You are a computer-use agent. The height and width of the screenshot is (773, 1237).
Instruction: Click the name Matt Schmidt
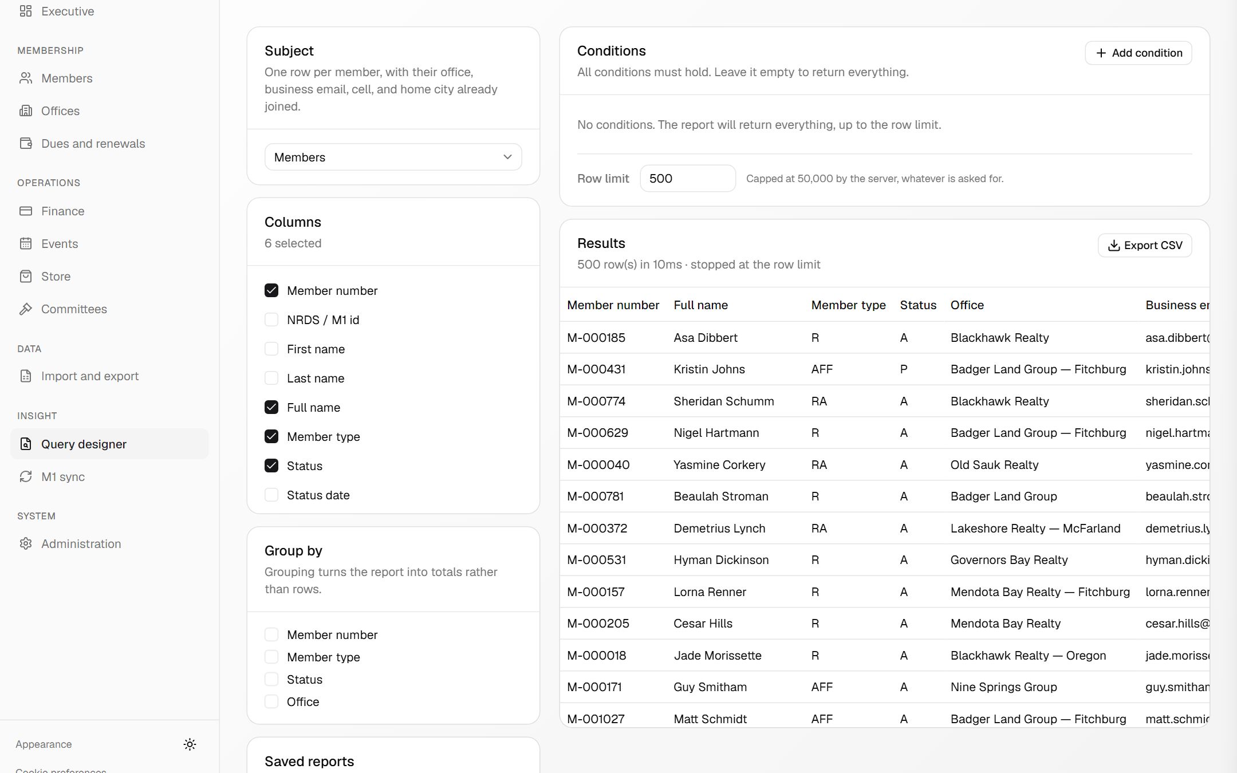pos(710,719)
